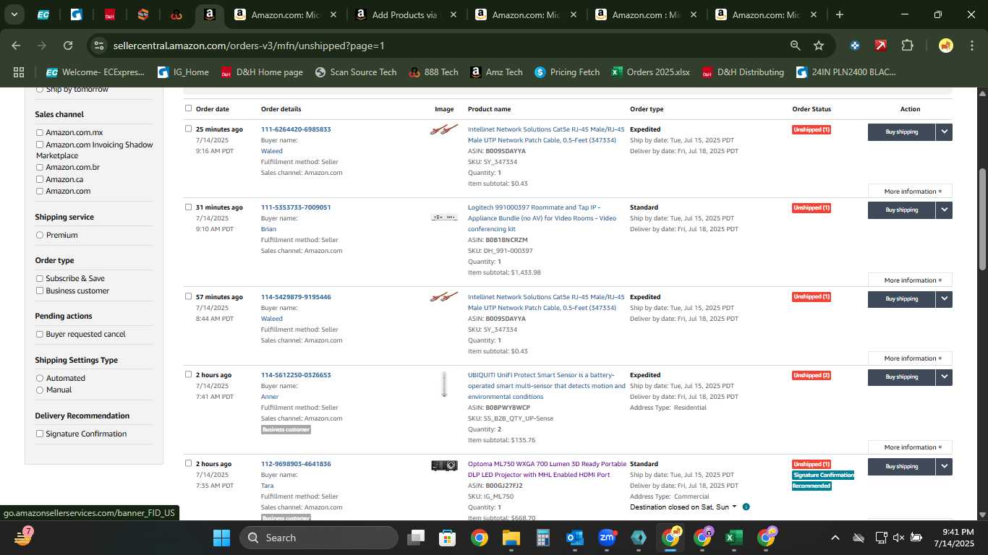Select order 114-5612250-0326653 checkbox
The image size is (988, 555).
(189, 374)
